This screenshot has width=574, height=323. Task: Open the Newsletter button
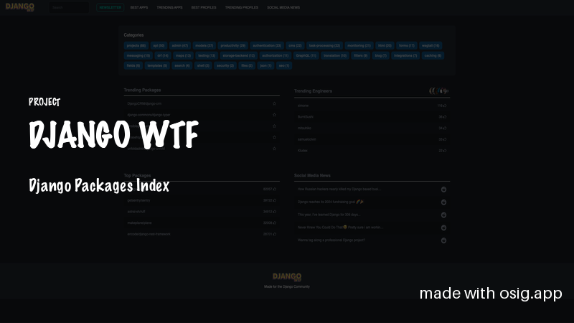click(x=110, y=7)
